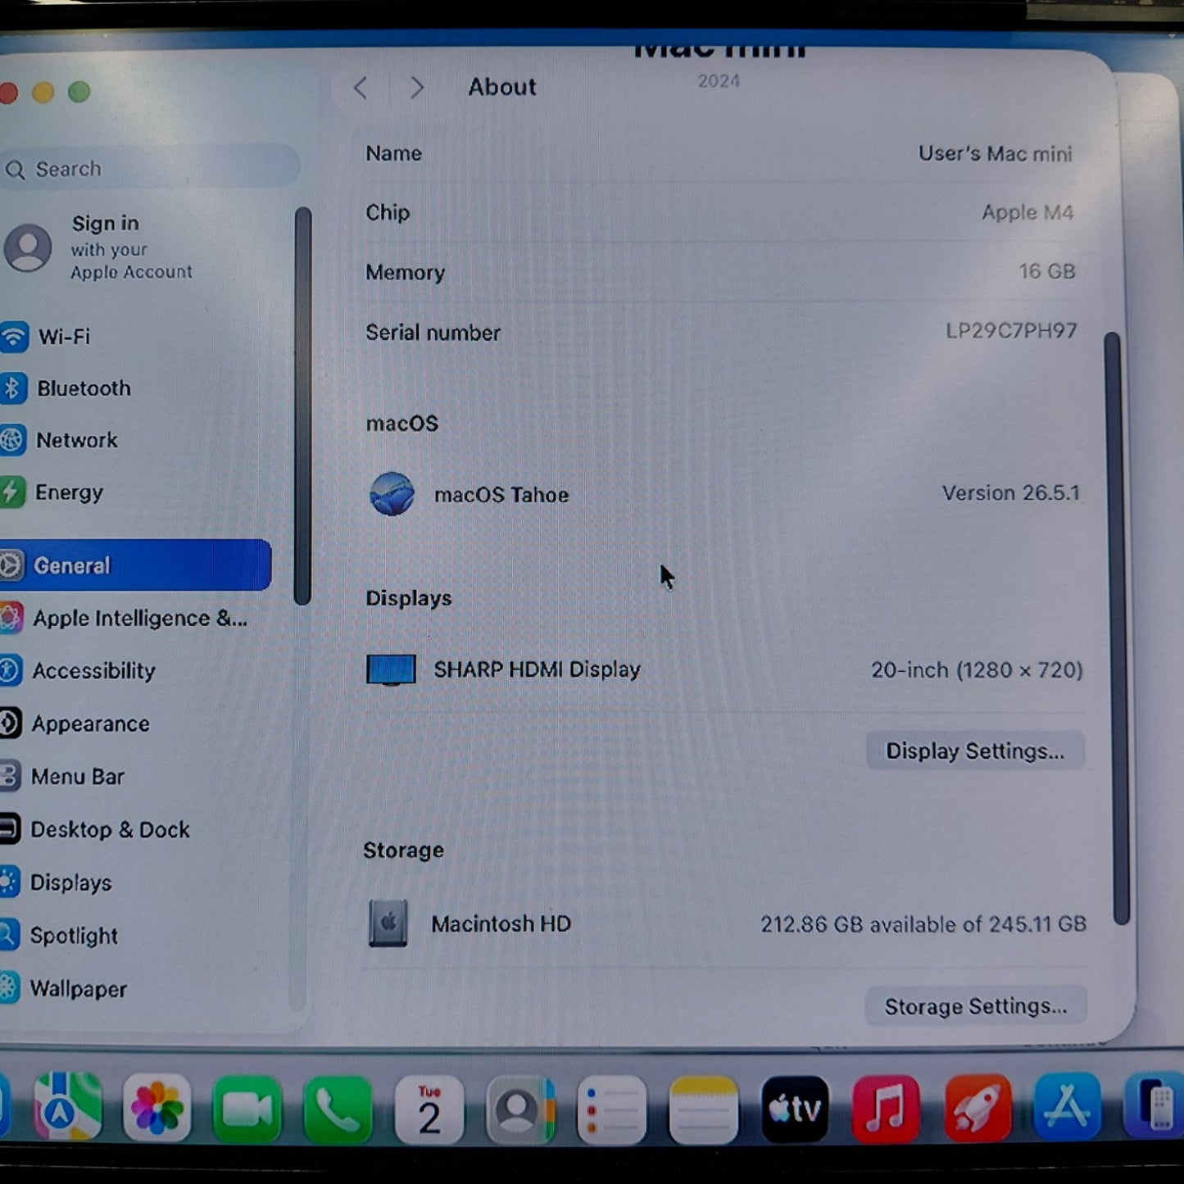Click the sidebar vertical scrollbar
The width and height of the screenshot is (1184, 1184).
coord(302,406)
